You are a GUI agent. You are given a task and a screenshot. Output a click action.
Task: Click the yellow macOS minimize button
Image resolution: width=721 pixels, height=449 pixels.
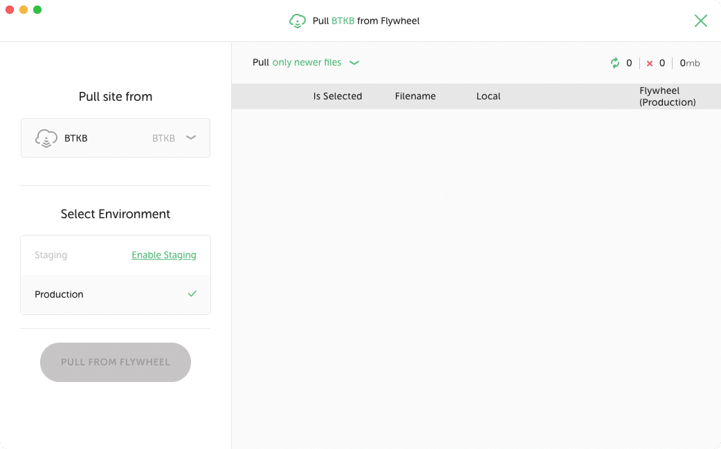[x=24, y=10]
